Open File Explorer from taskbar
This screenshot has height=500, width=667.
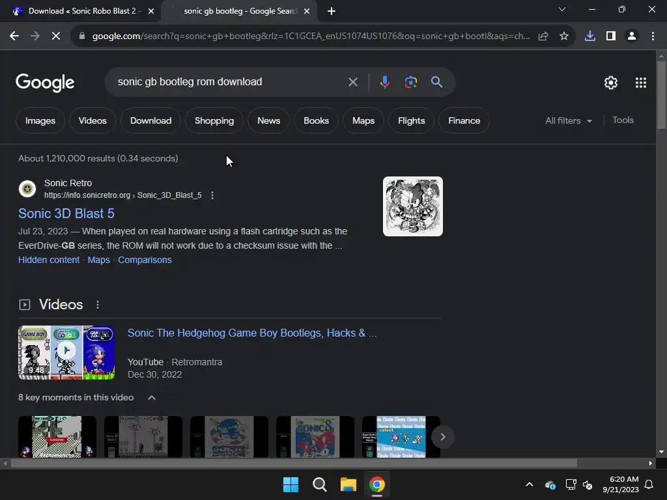coord(348,484)
